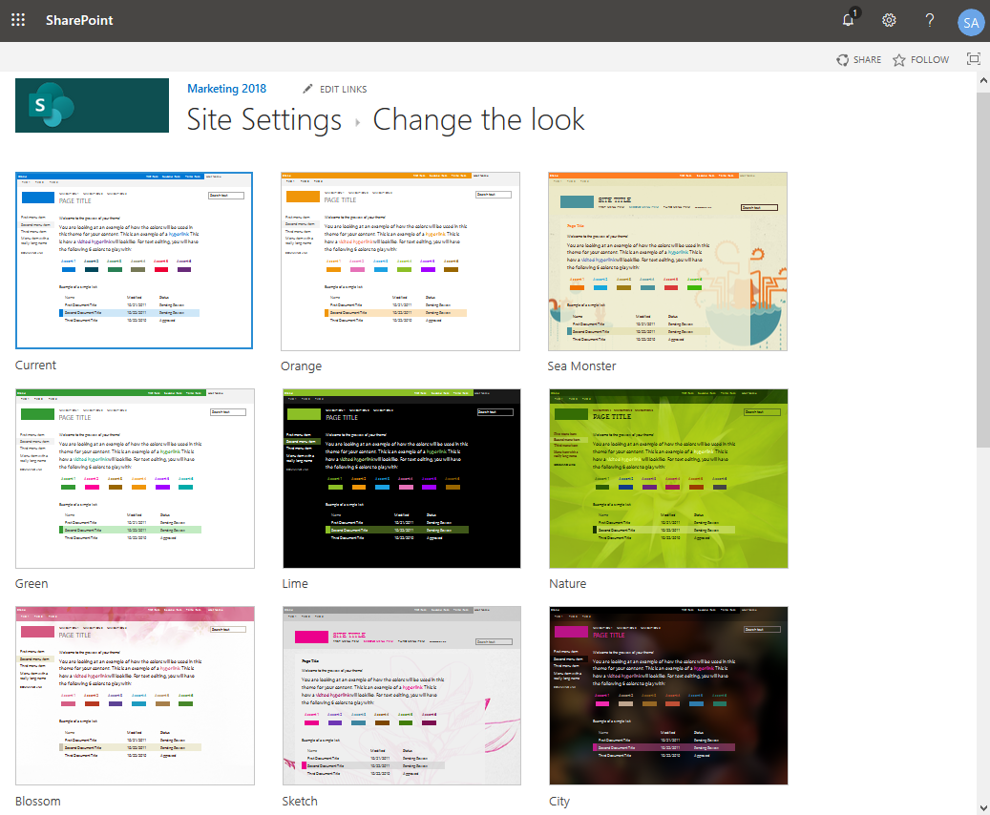Viewport: 990px width, 815px height.
Task: Open EDIT LINKS to modify navigation
Action: coord(335,88)
